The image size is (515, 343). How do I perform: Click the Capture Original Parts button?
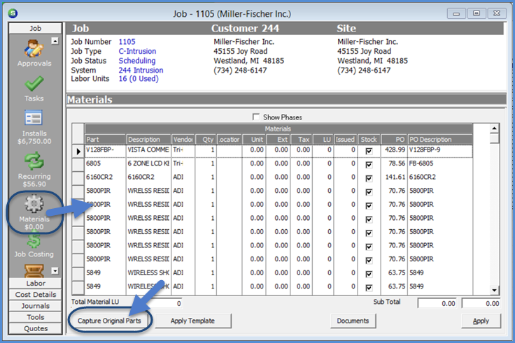[109, 321]
